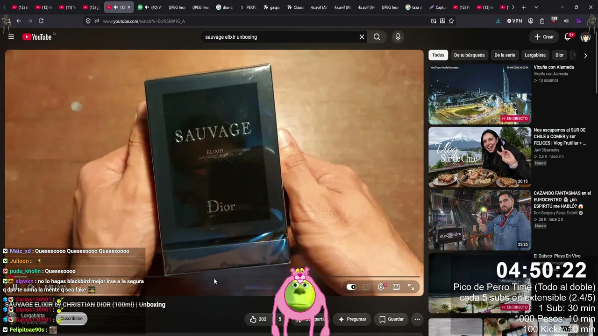
Task: Select the De la serie chip
Action: (x=505, y=55)
